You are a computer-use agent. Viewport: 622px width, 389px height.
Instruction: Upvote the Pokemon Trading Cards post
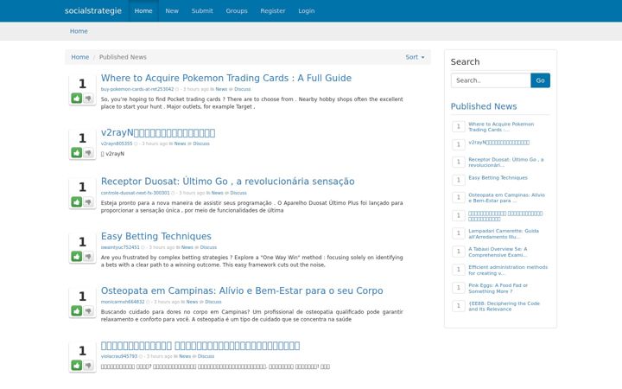tap(77, 98)
